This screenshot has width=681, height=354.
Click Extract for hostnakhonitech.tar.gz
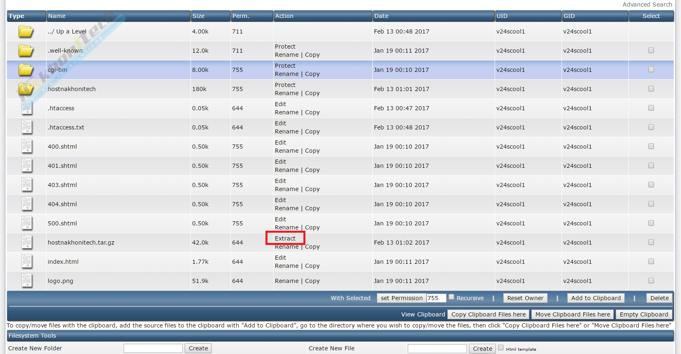(x=285, y=238)
